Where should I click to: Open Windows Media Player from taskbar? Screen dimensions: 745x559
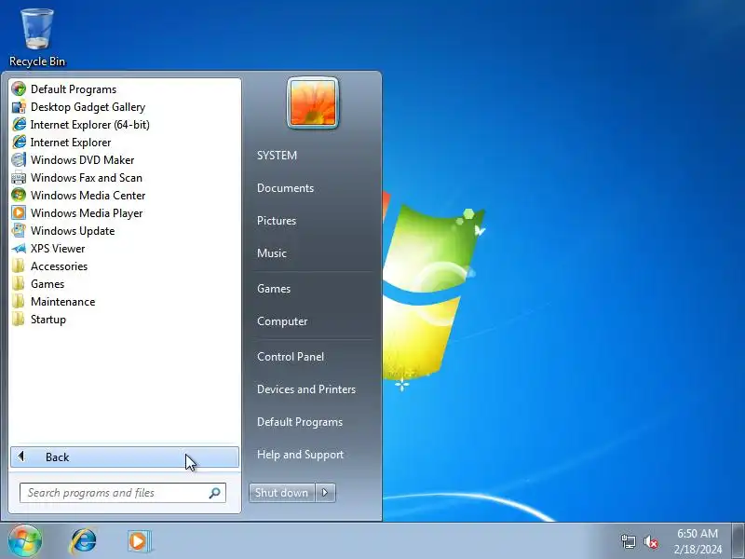coord(139,541)
